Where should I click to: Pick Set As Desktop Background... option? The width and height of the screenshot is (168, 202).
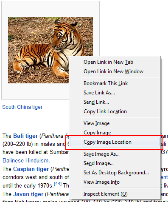coord(115,173)
